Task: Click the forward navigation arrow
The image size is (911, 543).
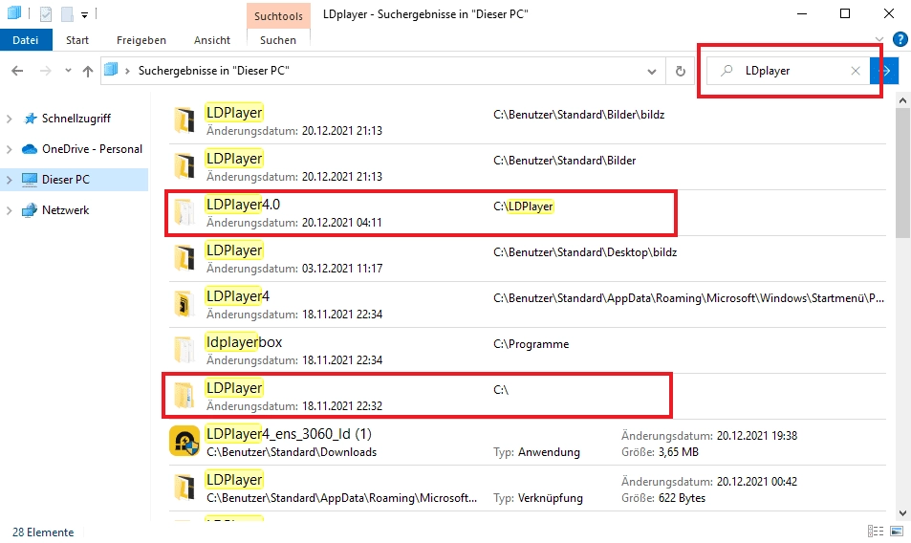Action: pos(45,71)
